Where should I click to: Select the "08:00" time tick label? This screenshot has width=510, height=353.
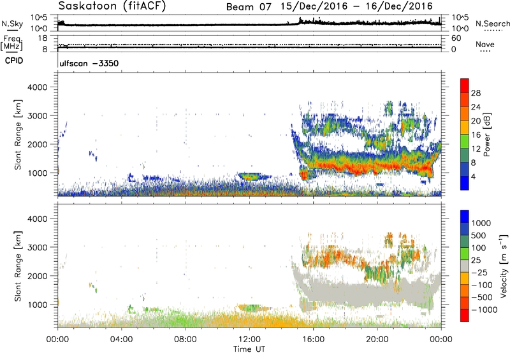(x=186, y=340)
